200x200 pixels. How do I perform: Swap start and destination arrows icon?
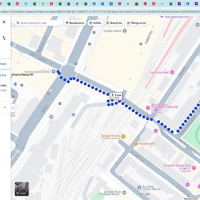click(4, 38)
